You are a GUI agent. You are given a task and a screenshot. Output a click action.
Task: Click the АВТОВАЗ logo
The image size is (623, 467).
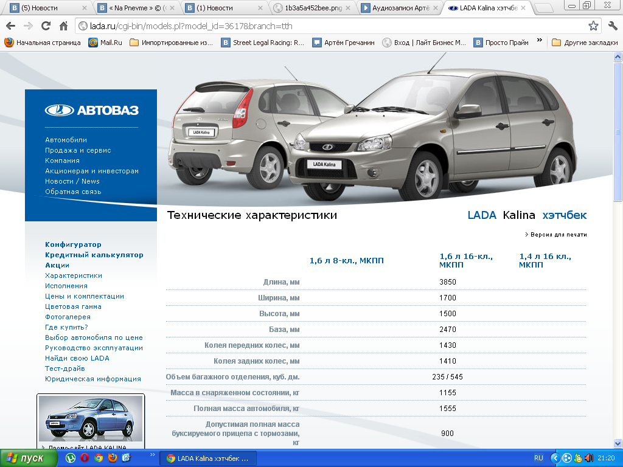(91, 110)
